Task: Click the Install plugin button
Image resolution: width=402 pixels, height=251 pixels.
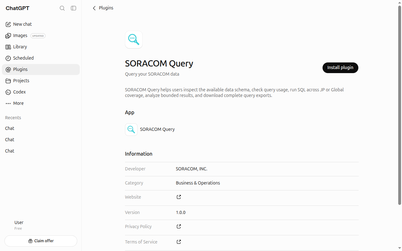Action: (340, 68)
